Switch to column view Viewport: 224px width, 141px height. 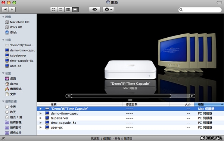pyautogui.click(x=68, y=10)
